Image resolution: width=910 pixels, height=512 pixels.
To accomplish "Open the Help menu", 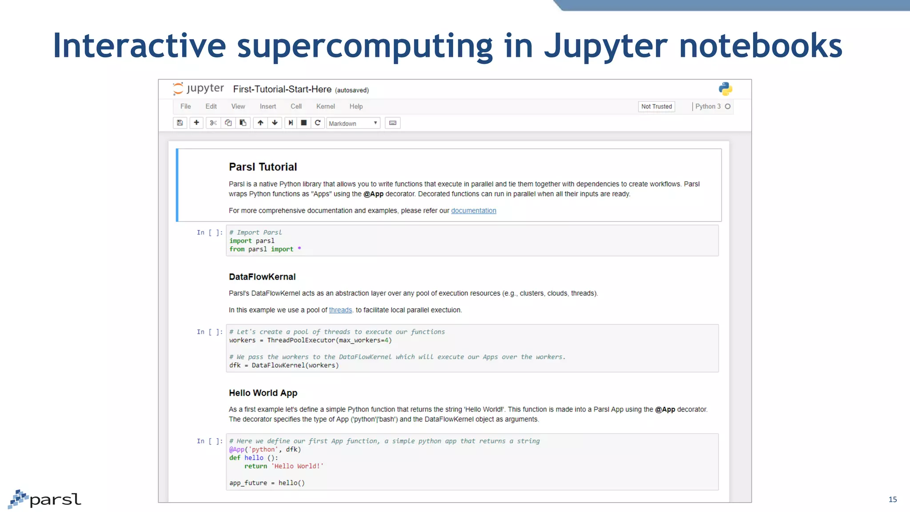I will (356, 107).
